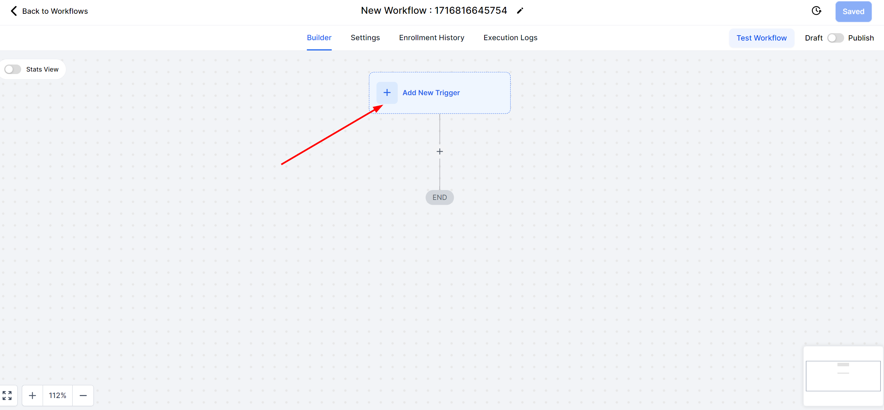This screenshot has height=410, width=884.
Task: Click the Test Workflow button
Action: click(761, 38)
